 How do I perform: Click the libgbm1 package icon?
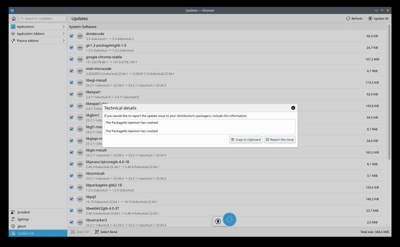pyautogui.click(x=80, y=117)
